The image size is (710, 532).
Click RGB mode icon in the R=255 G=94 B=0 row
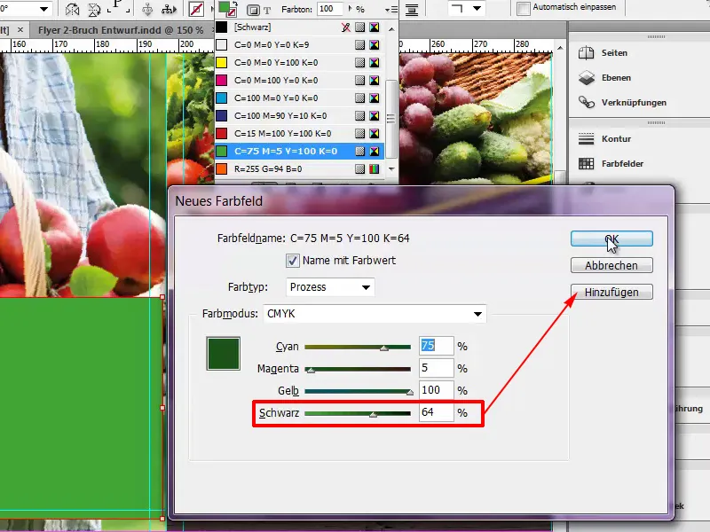tap(375, 169)
